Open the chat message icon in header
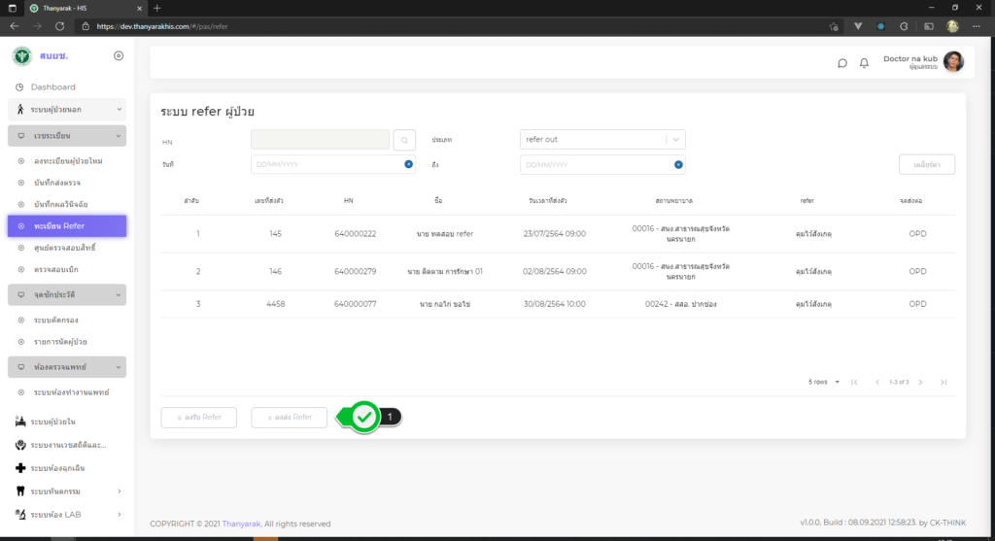The height and width of the screenshot is (541, 995). [842, 63]
